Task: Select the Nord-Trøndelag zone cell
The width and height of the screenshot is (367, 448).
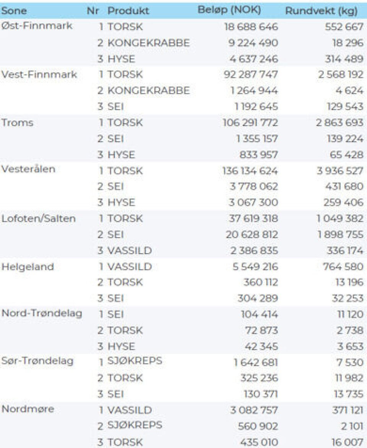Action: pos(42,313)
